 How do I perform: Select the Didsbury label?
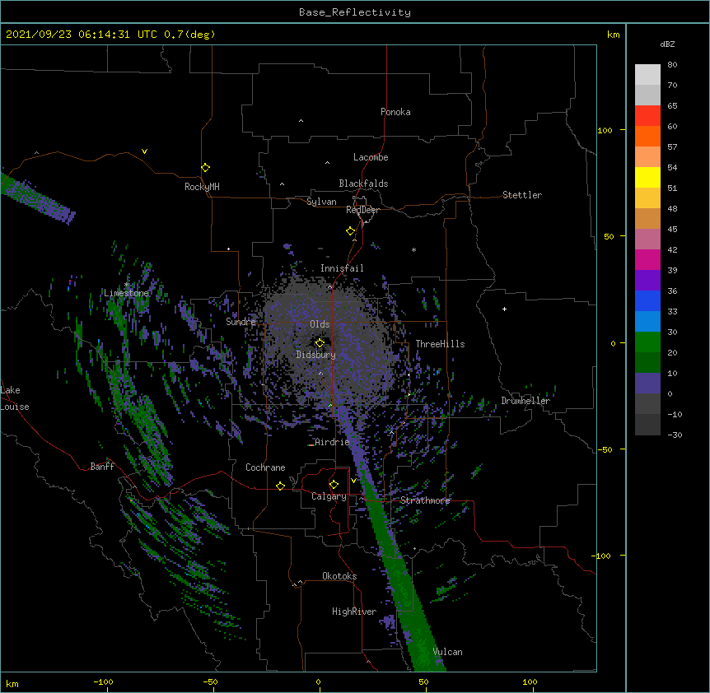(x=315, y=355)
